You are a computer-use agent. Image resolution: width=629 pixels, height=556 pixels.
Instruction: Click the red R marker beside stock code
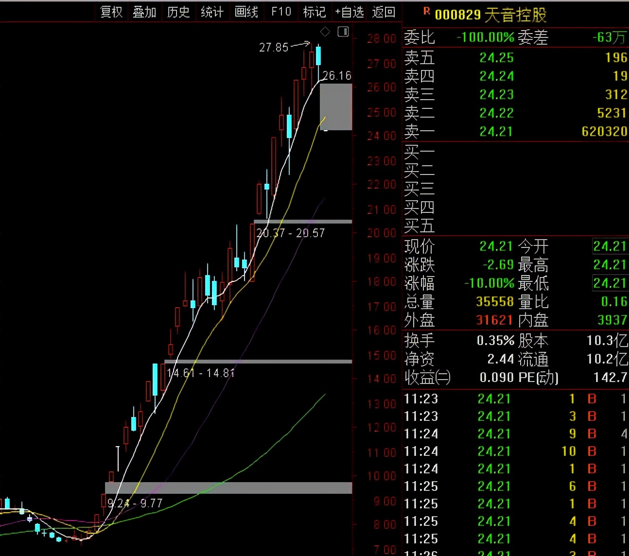click(426, 11)
